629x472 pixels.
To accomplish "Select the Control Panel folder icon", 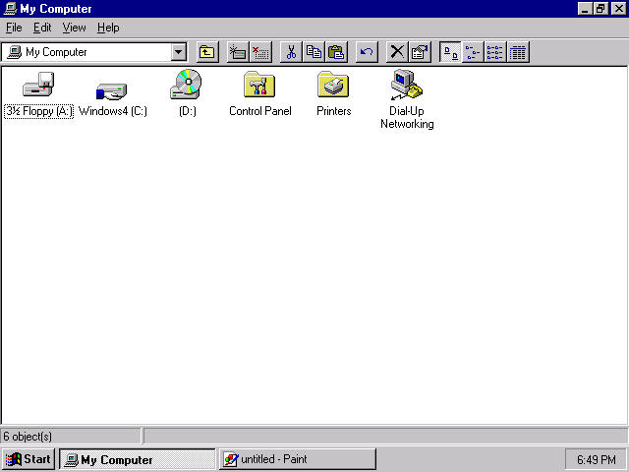I will point(259,85).
